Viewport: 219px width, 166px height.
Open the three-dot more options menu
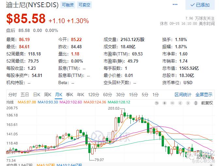(x=175, y=5)
